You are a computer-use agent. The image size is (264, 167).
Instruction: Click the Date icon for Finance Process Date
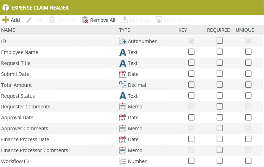click(x=123, y=139)
